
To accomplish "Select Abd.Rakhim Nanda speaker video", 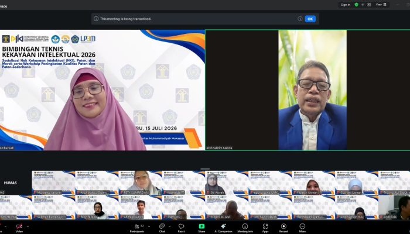I will tap(307, 90).
